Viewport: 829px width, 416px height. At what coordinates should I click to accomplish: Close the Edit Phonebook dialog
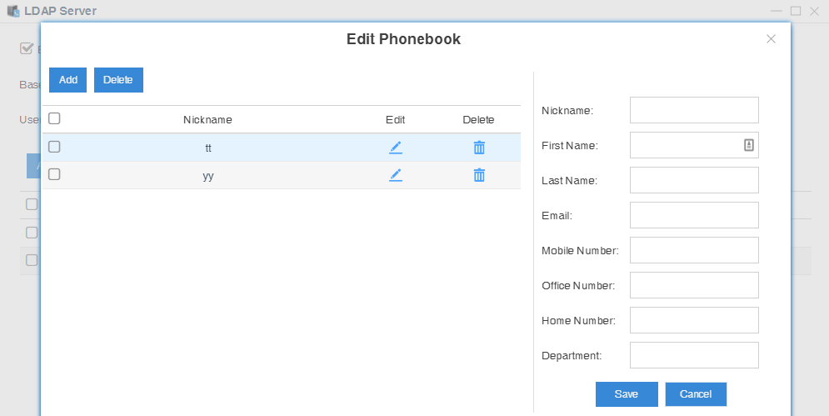(x=771, y=39)
